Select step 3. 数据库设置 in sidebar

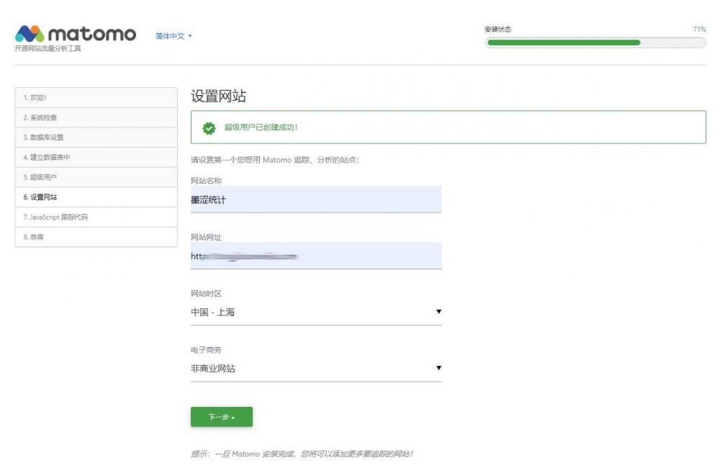[x=96, y=138]
